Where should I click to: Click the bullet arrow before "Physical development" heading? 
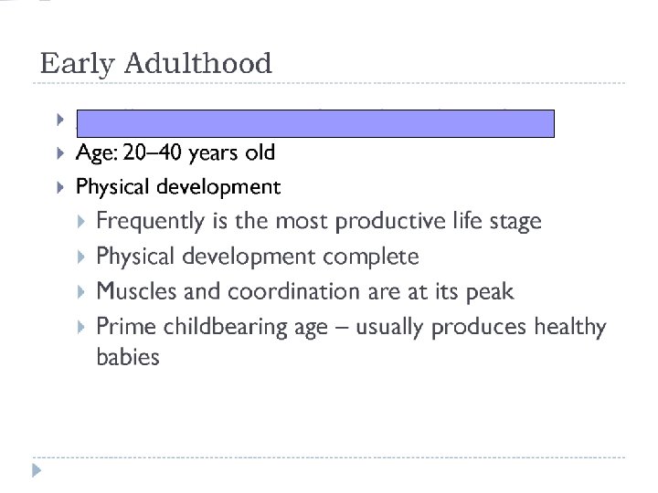pos(59,187)
